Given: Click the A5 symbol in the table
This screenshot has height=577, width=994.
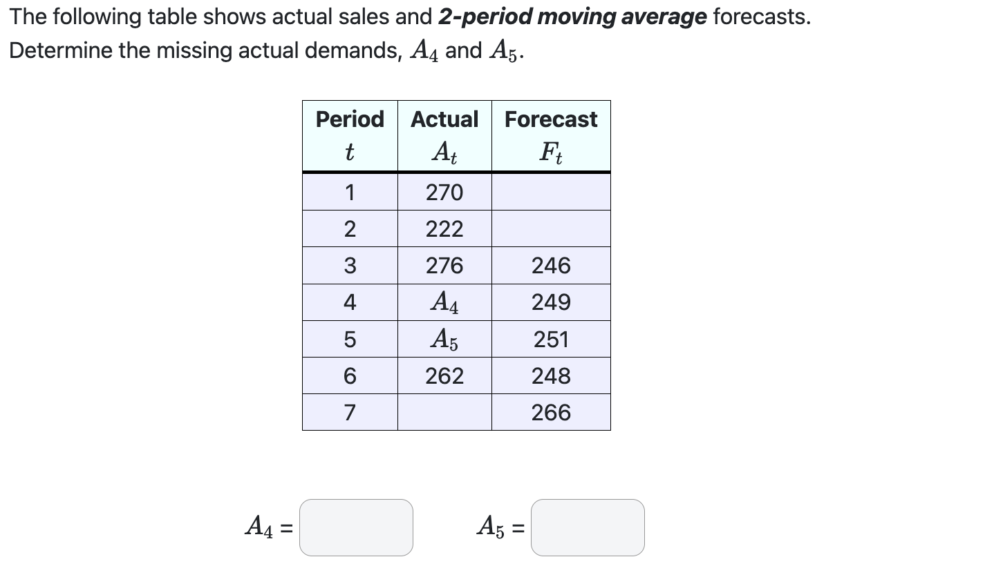Looking at the screenshot, I should point(444,338).
